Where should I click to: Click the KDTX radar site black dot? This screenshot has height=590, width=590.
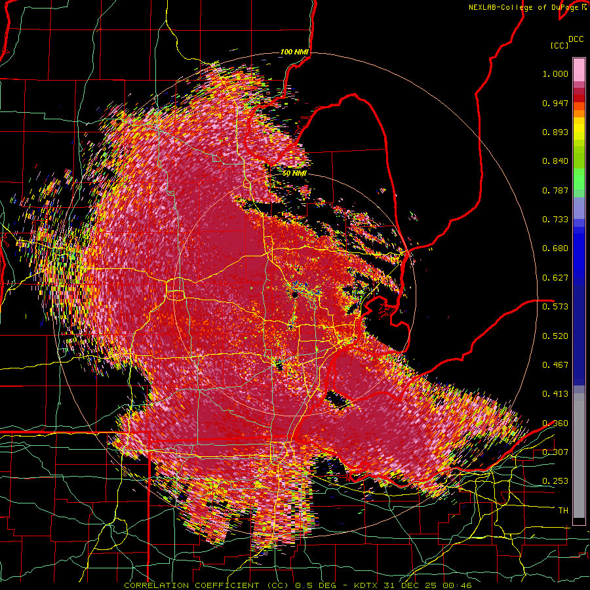click(x=296, y=294)
